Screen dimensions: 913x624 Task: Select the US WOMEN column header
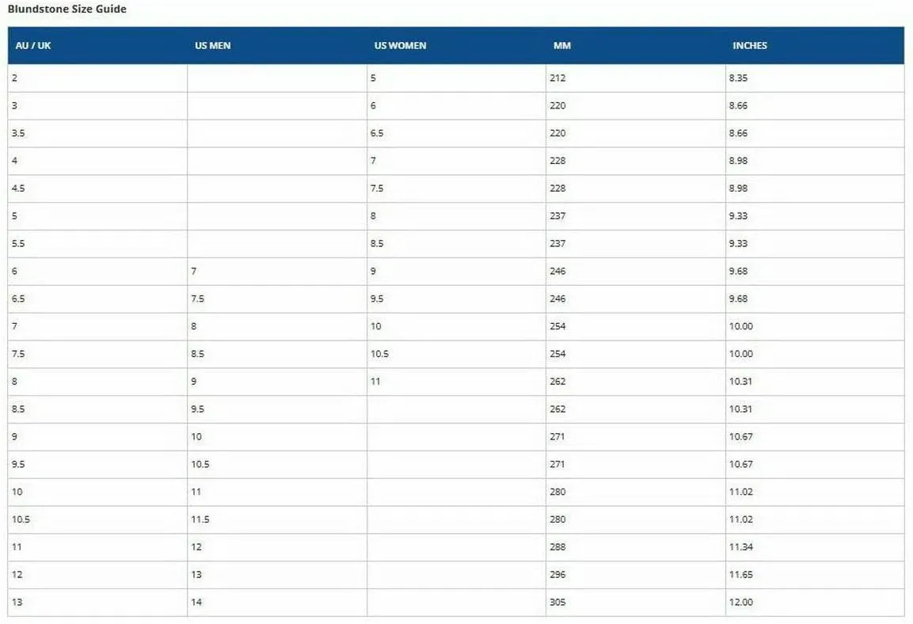click(400, 45)
